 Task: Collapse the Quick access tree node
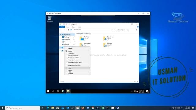[60, 35]
